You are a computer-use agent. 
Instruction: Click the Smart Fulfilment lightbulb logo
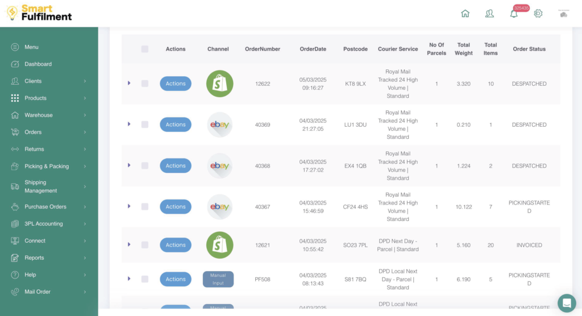[x=12, y=13]
